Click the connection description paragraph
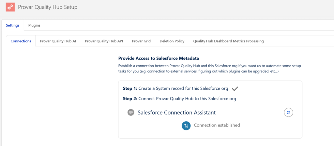334x146 pixels. pos(209,68)
